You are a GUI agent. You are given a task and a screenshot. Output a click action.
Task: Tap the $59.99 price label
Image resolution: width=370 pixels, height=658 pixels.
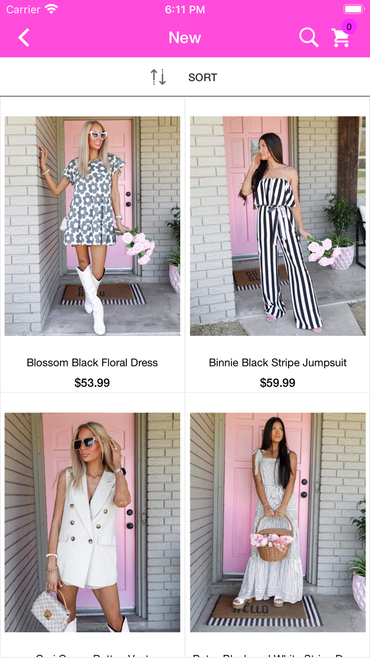277,383
